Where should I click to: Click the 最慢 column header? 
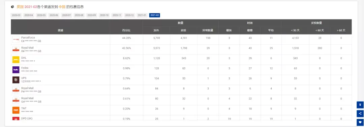point(250,30)
